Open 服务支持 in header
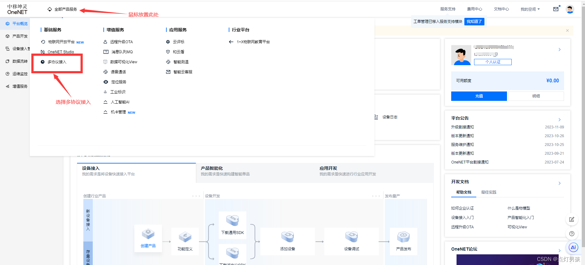585x265 pixels. pyautogui.click(x=448, y=9)
